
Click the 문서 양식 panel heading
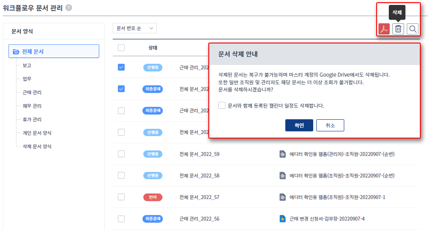point(22,31)
